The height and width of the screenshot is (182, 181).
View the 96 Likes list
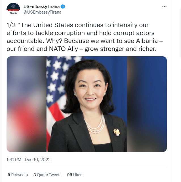[75, 175]
